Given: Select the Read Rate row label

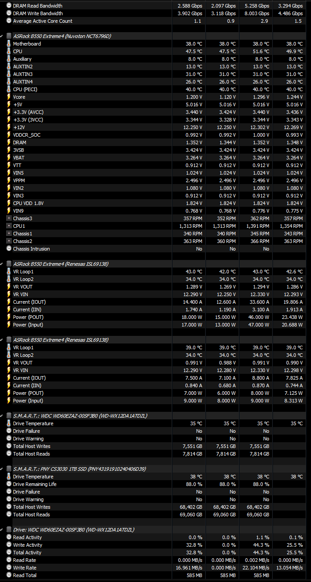Looking at the screenshot, I should 25,560.
